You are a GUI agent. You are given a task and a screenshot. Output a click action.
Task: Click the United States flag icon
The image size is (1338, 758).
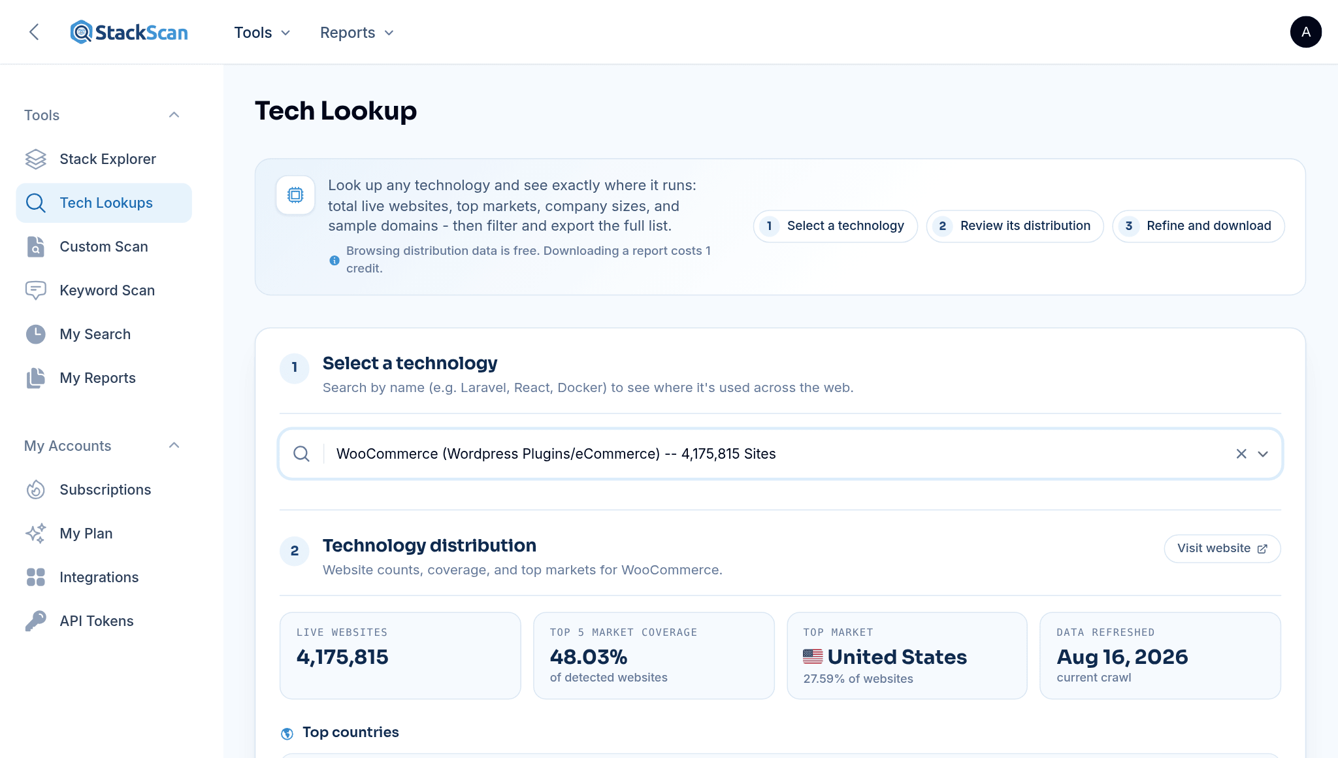[x=813, y=657]
